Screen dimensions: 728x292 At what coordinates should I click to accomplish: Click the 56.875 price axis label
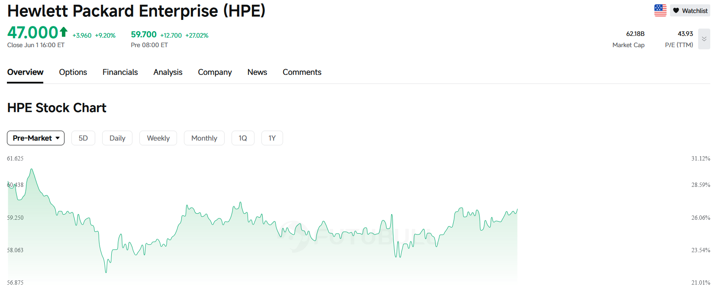(x=15, y=282)
